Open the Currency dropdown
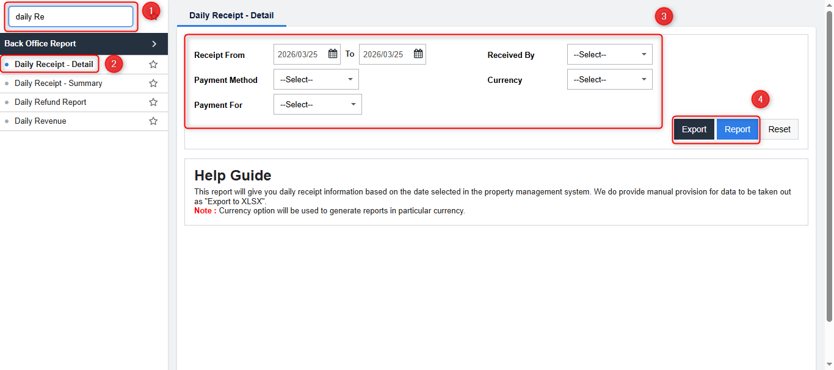Viewport: 834px width, 370px height. (610, 79)
